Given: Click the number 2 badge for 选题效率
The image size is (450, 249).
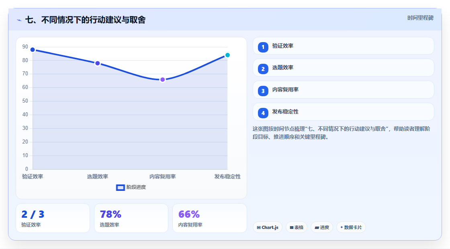Looking at the screenshot, I should (263, 69).
